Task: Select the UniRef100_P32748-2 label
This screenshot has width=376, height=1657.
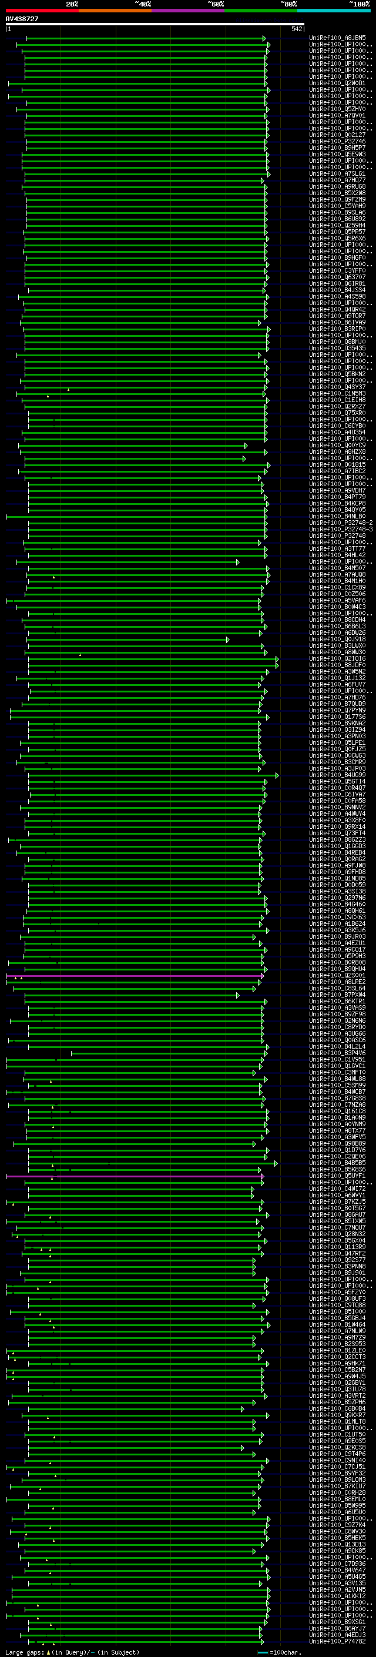Action: tap(341, 523)
